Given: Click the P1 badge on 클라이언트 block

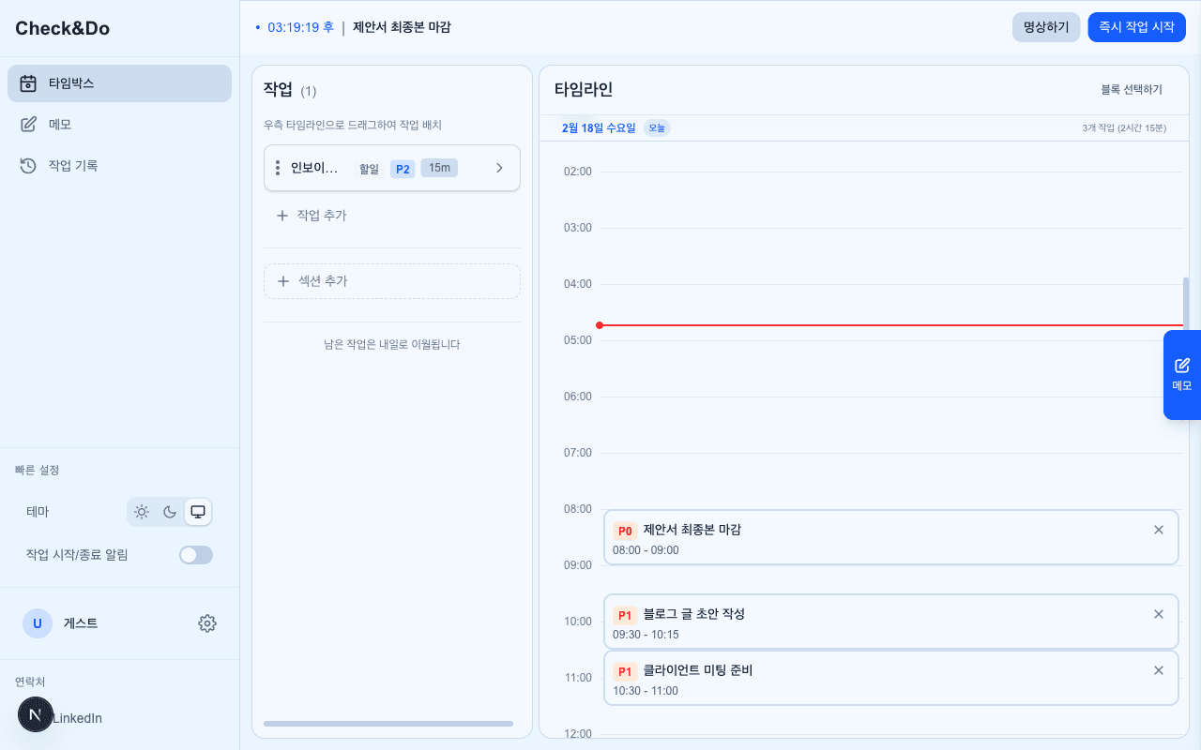Looking at the screenshot, I should [x=625, y=671].
